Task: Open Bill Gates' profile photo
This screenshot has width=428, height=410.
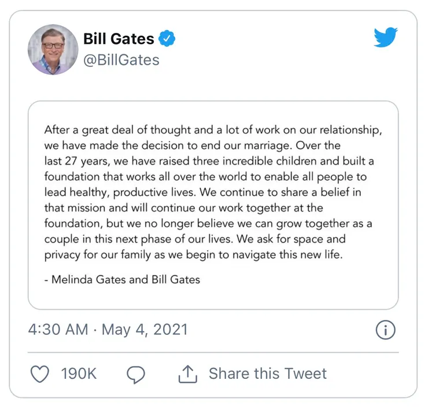Action: pyautogui.click(x=53, y=49)
